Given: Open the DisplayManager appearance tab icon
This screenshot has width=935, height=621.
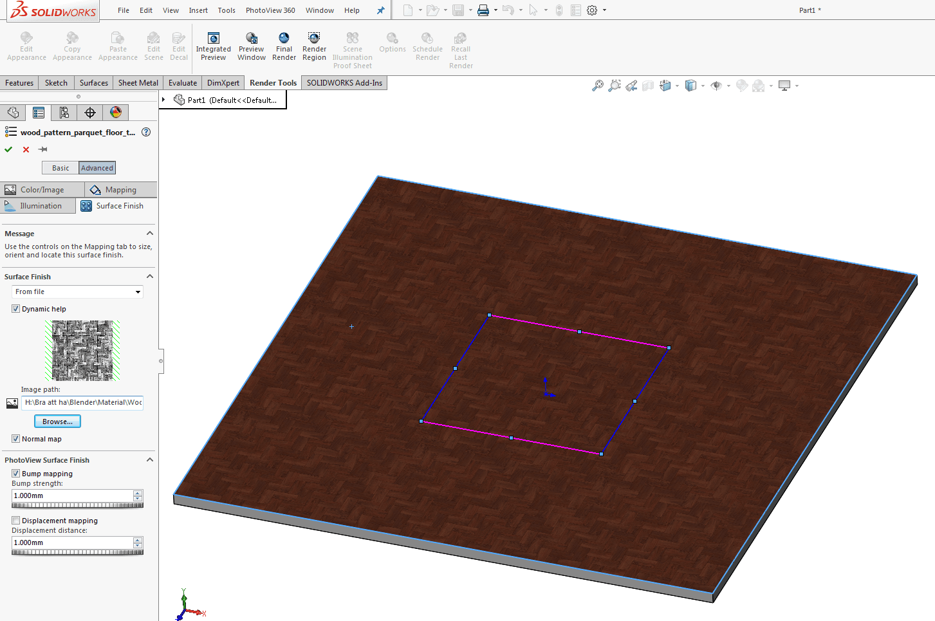Looking at the screenshot, I should [x=116, y=113].
